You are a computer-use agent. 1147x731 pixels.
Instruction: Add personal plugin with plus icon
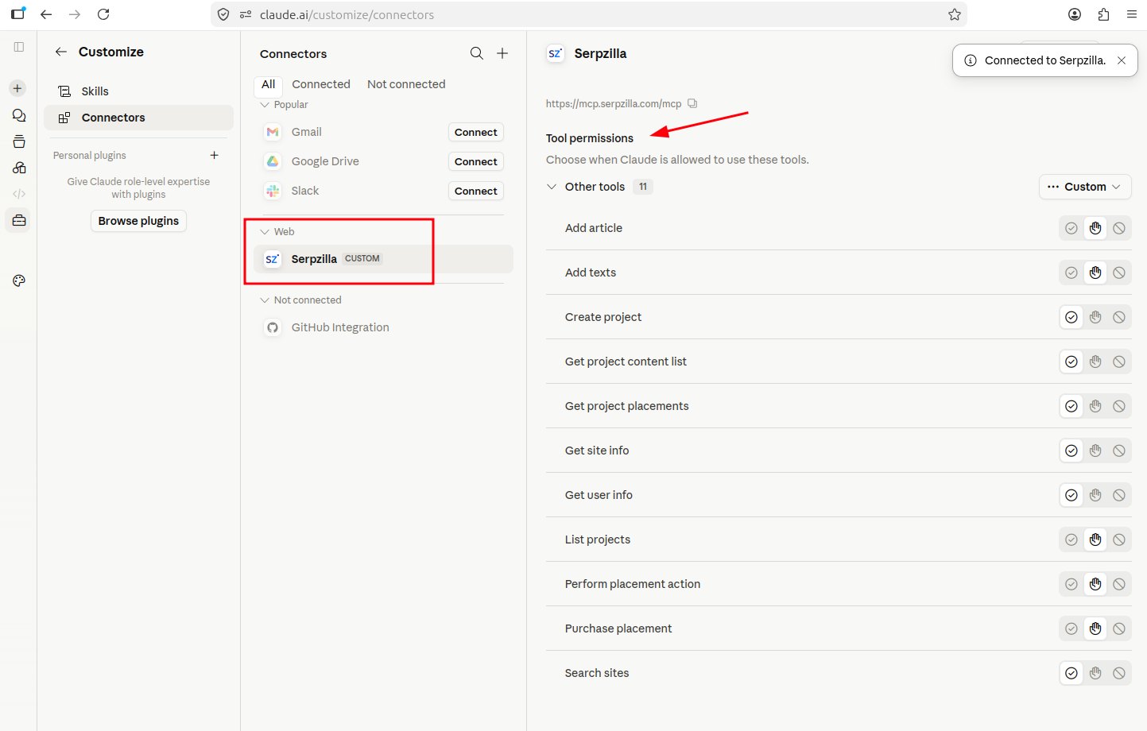214,155
